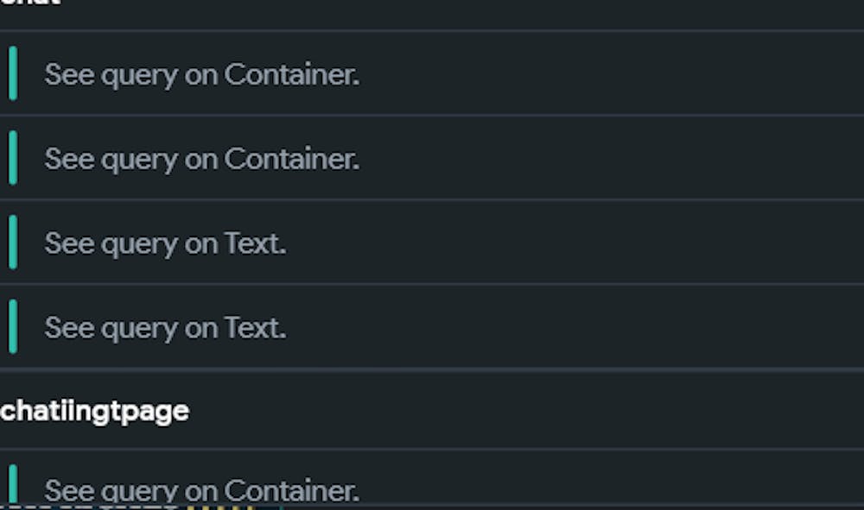The height and width of the screenshot is (510, 864).
Task: Click the word "Text" in the second Text row
Action: point(255,329)
